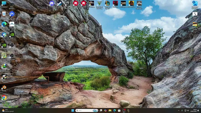Image resolution: width=201 pixels, height=113 pixels.
Task: Open File Explorer from the taskbar
Action: pyautogui.click(x=110, y=110)
